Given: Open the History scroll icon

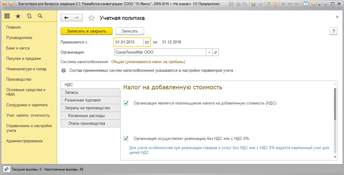Looking at the screenshot, I should pos(29,16).
